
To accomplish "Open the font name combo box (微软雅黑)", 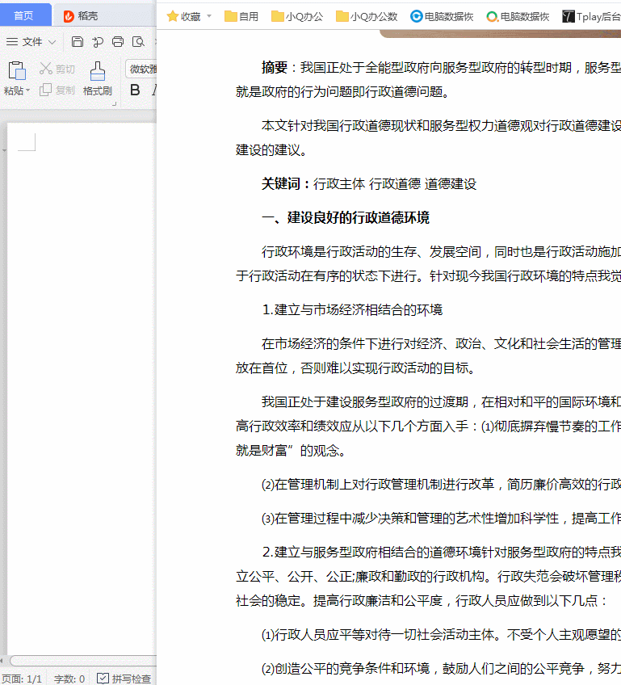I will tap(141, 69).
